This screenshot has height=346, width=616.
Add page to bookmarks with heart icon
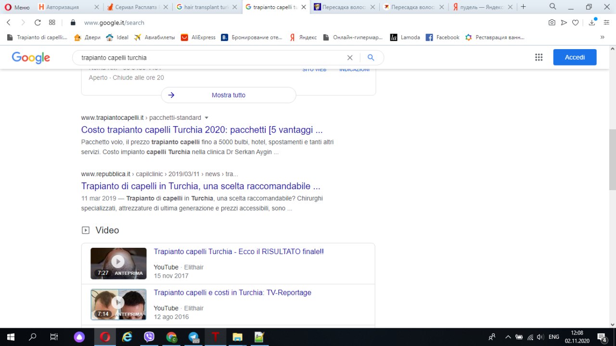[576, 23]
